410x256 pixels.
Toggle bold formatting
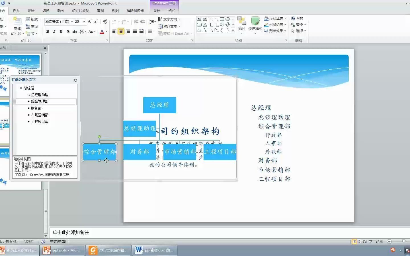point(48,32)
